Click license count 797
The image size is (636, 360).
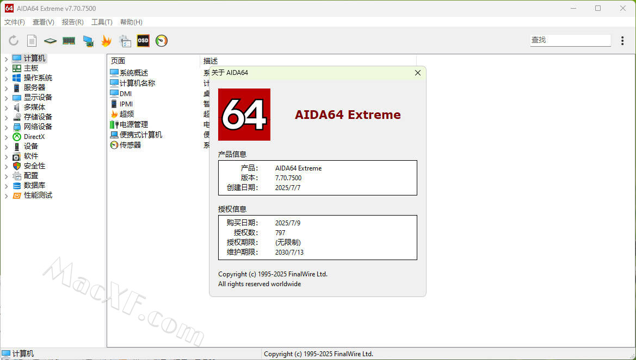(280, 232)
